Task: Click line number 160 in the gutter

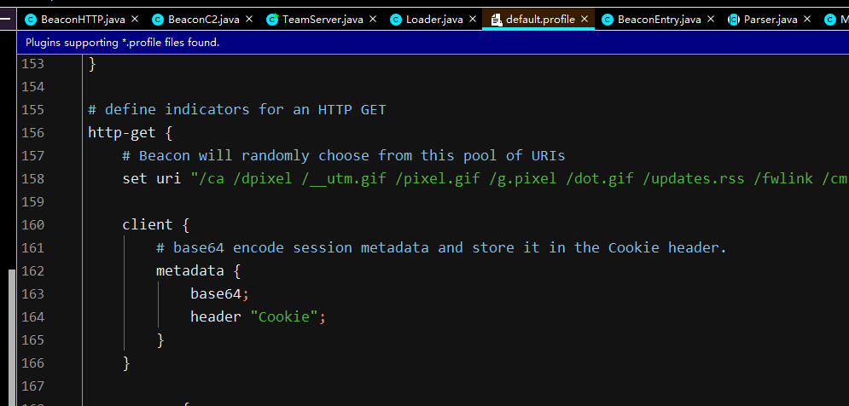Action: [32, 225]
